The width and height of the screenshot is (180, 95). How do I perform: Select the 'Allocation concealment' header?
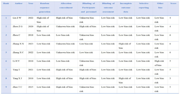66,6
